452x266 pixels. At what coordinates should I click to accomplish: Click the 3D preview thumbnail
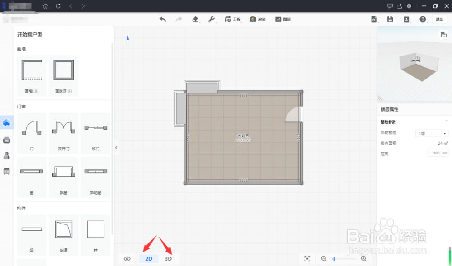pyautogui.click(x=414, y=64)
